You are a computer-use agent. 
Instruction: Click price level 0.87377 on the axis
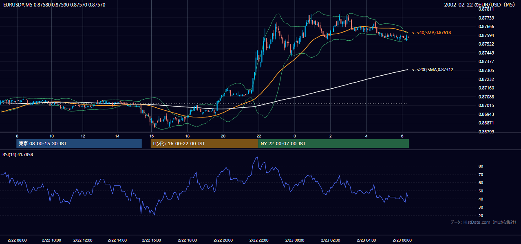[x=486, y=61]
